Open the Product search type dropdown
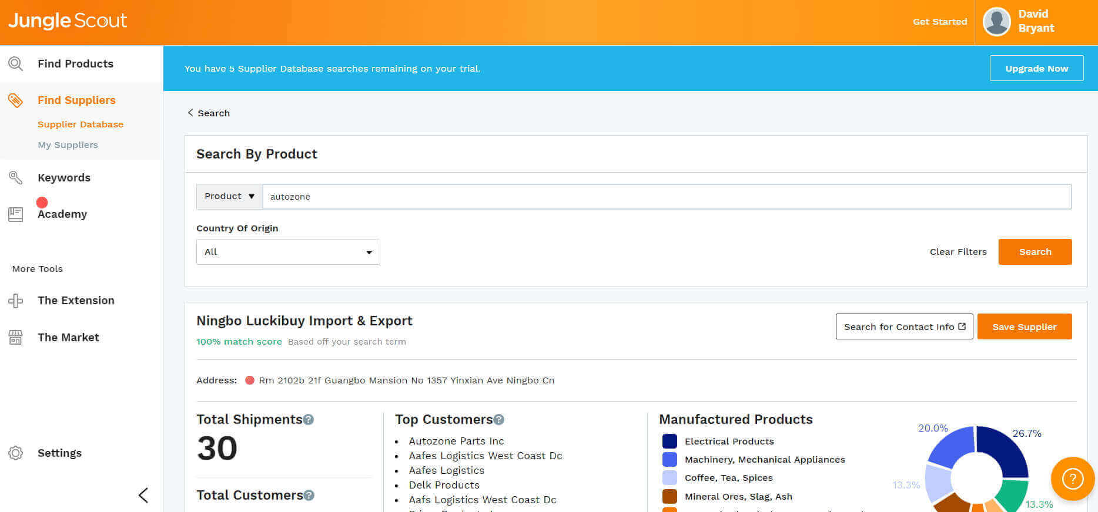Image resolution: width=1098 pixels, height=512 pixels. click(x=229, y=197)
